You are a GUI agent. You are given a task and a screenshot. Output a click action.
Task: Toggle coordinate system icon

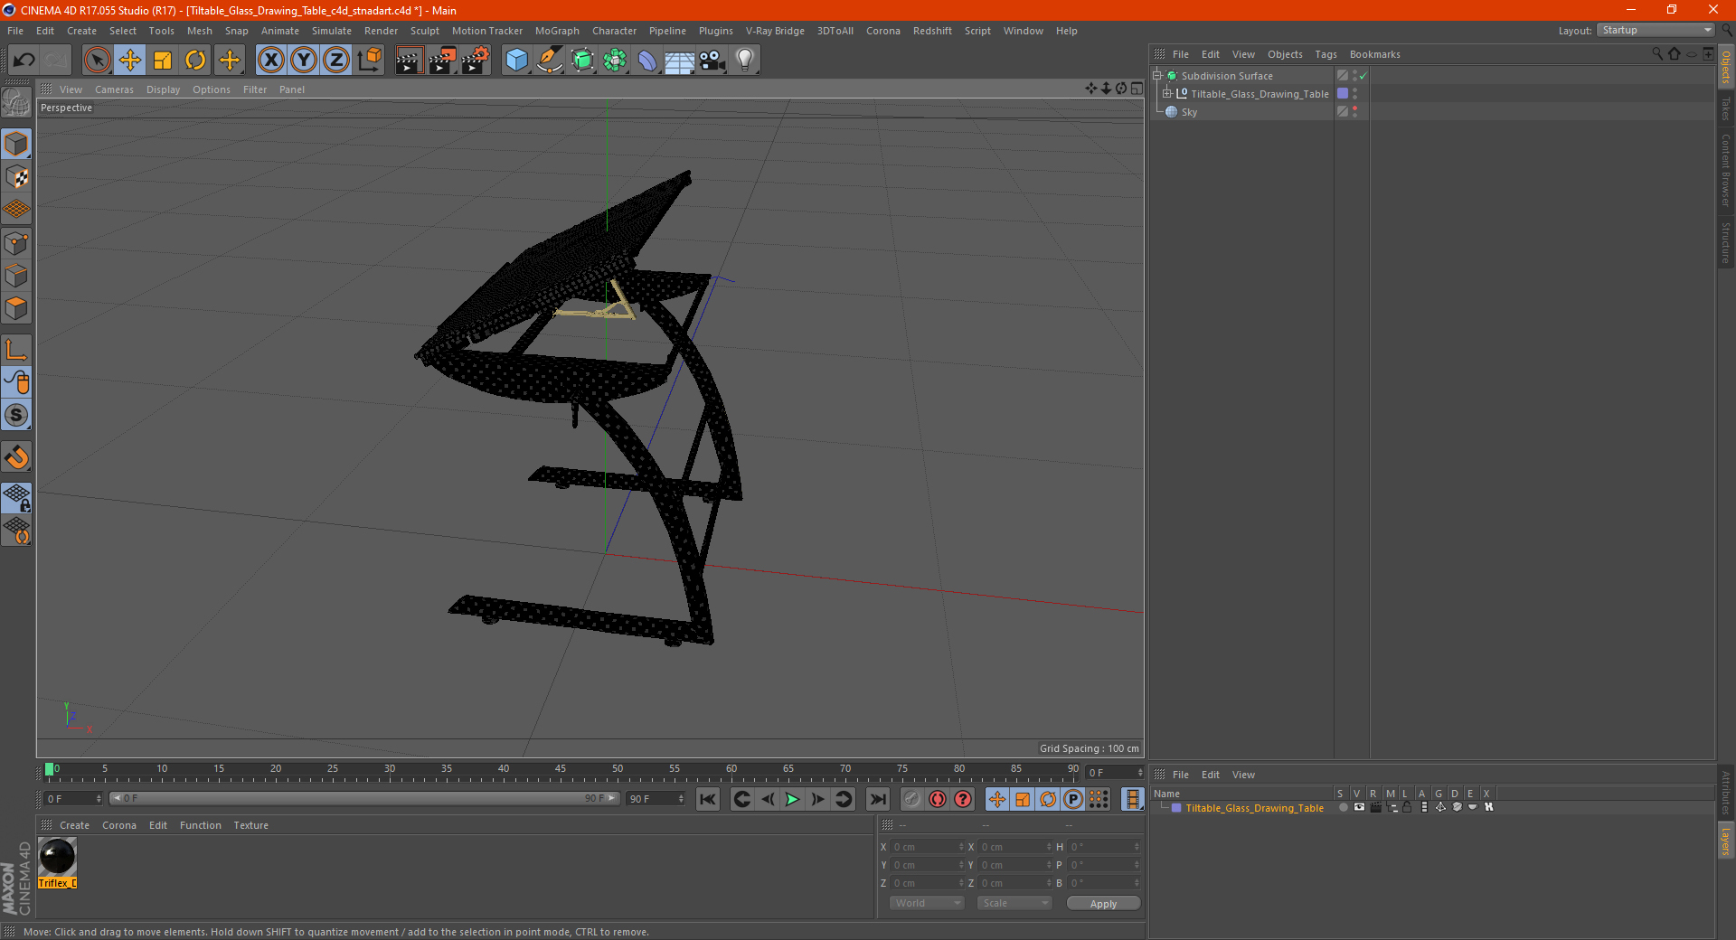(x=369, y=61)
